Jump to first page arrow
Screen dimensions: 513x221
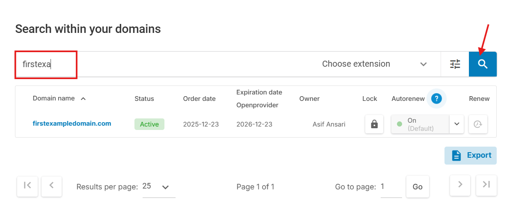click(27, 186)
